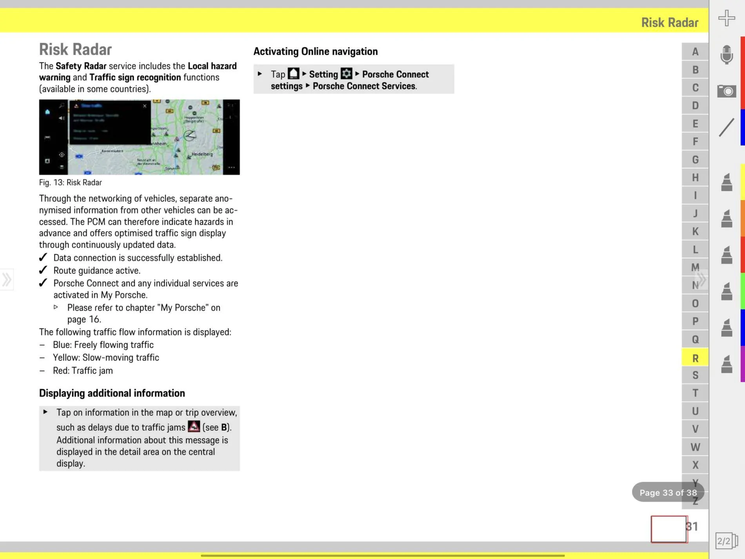Expand the left side panel chevron
Viewport: 745px width, 559px height.
(7, 280)
